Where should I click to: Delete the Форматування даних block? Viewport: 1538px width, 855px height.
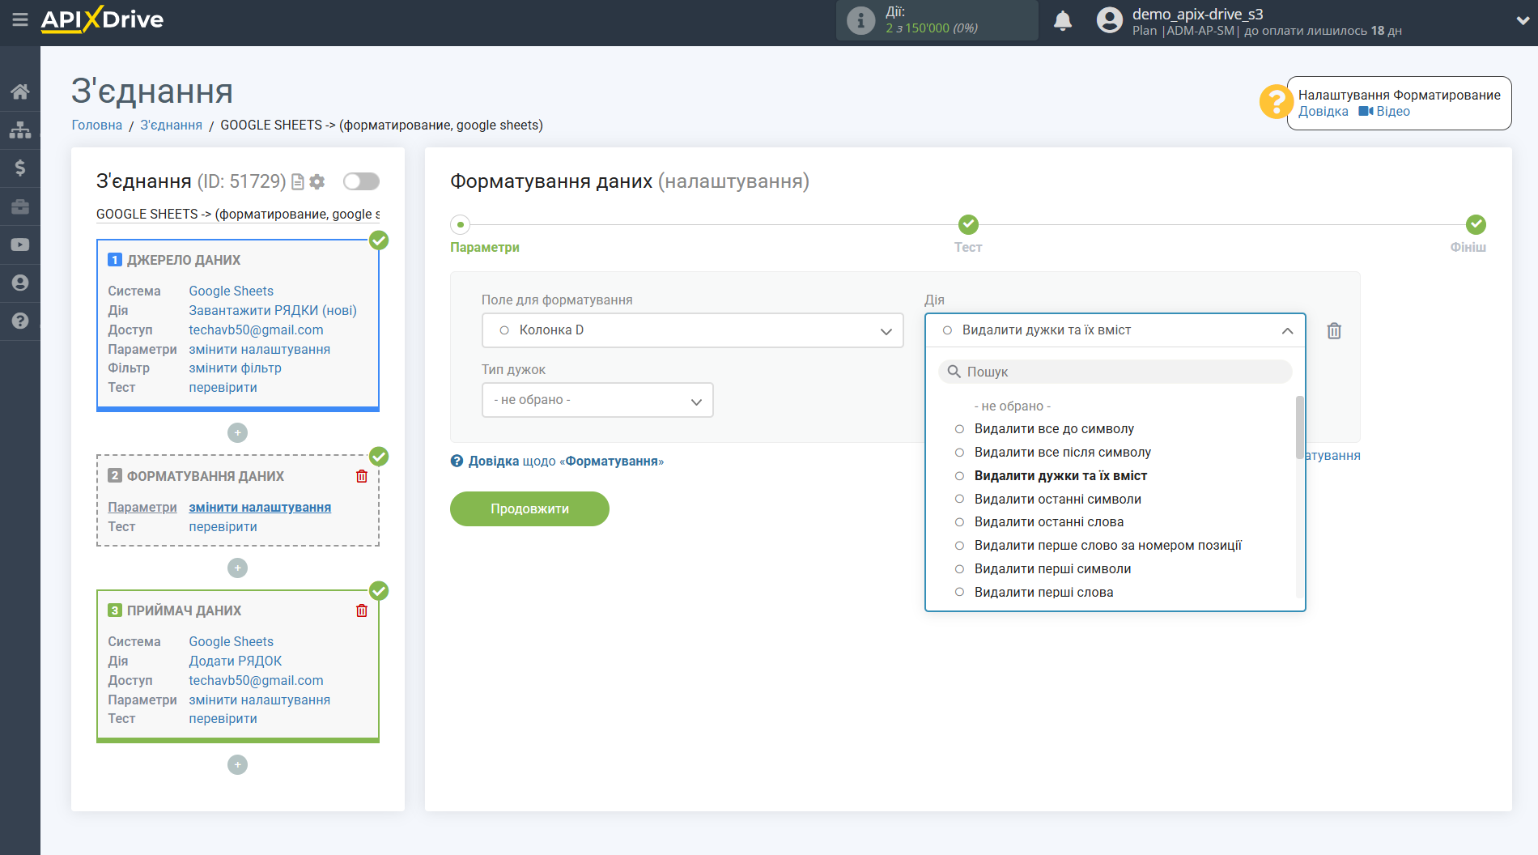(x=362, y=476)
